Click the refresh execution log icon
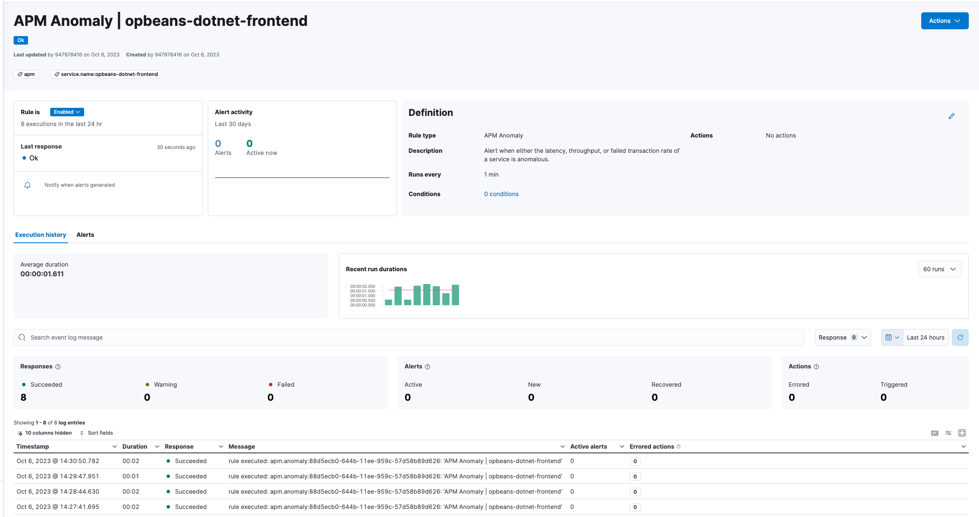The height and width of the screenshot is (517, 979). (960, 337)
